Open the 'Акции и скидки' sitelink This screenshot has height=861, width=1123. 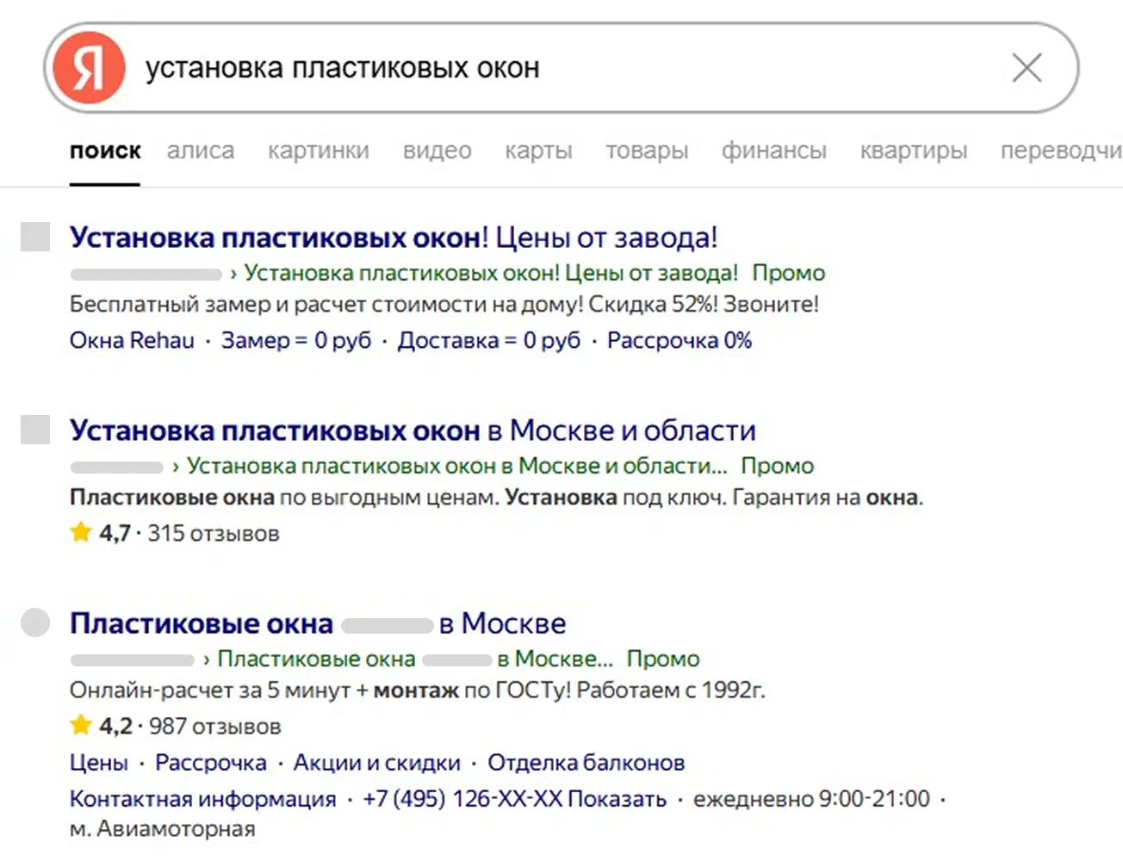(377, 763)
